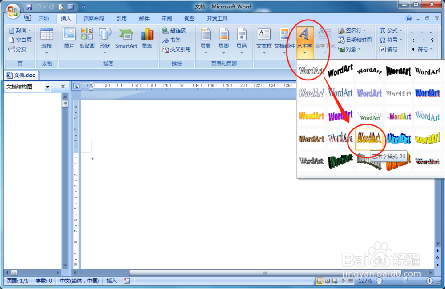The width and height of the screenshot is (445, 289).
Task: Click the zoom slider handle
Action: click(x=405, y=281)
